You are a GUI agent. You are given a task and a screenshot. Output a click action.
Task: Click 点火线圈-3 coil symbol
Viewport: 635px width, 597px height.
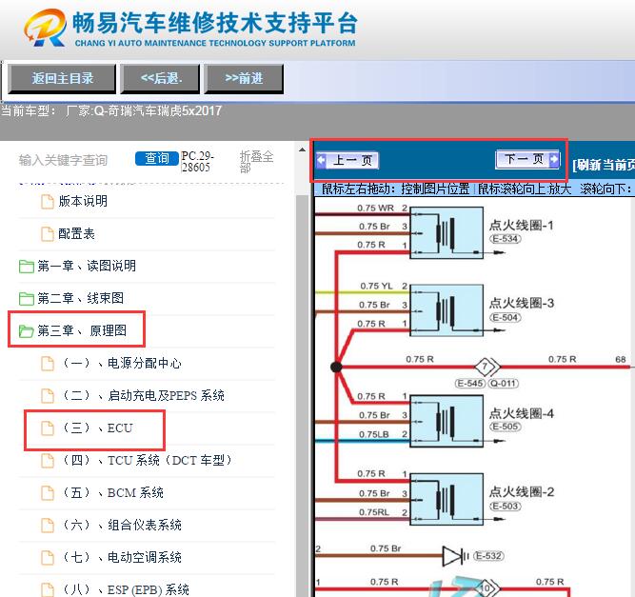click(446, 310)
